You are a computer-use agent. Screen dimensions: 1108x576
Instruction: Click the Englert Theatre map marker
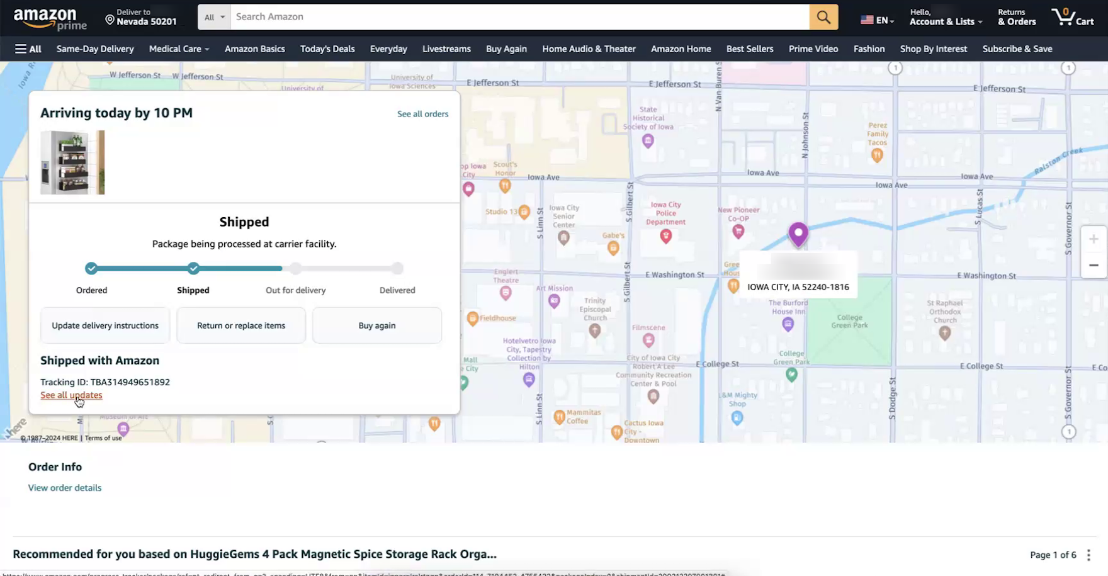[506, 293]
